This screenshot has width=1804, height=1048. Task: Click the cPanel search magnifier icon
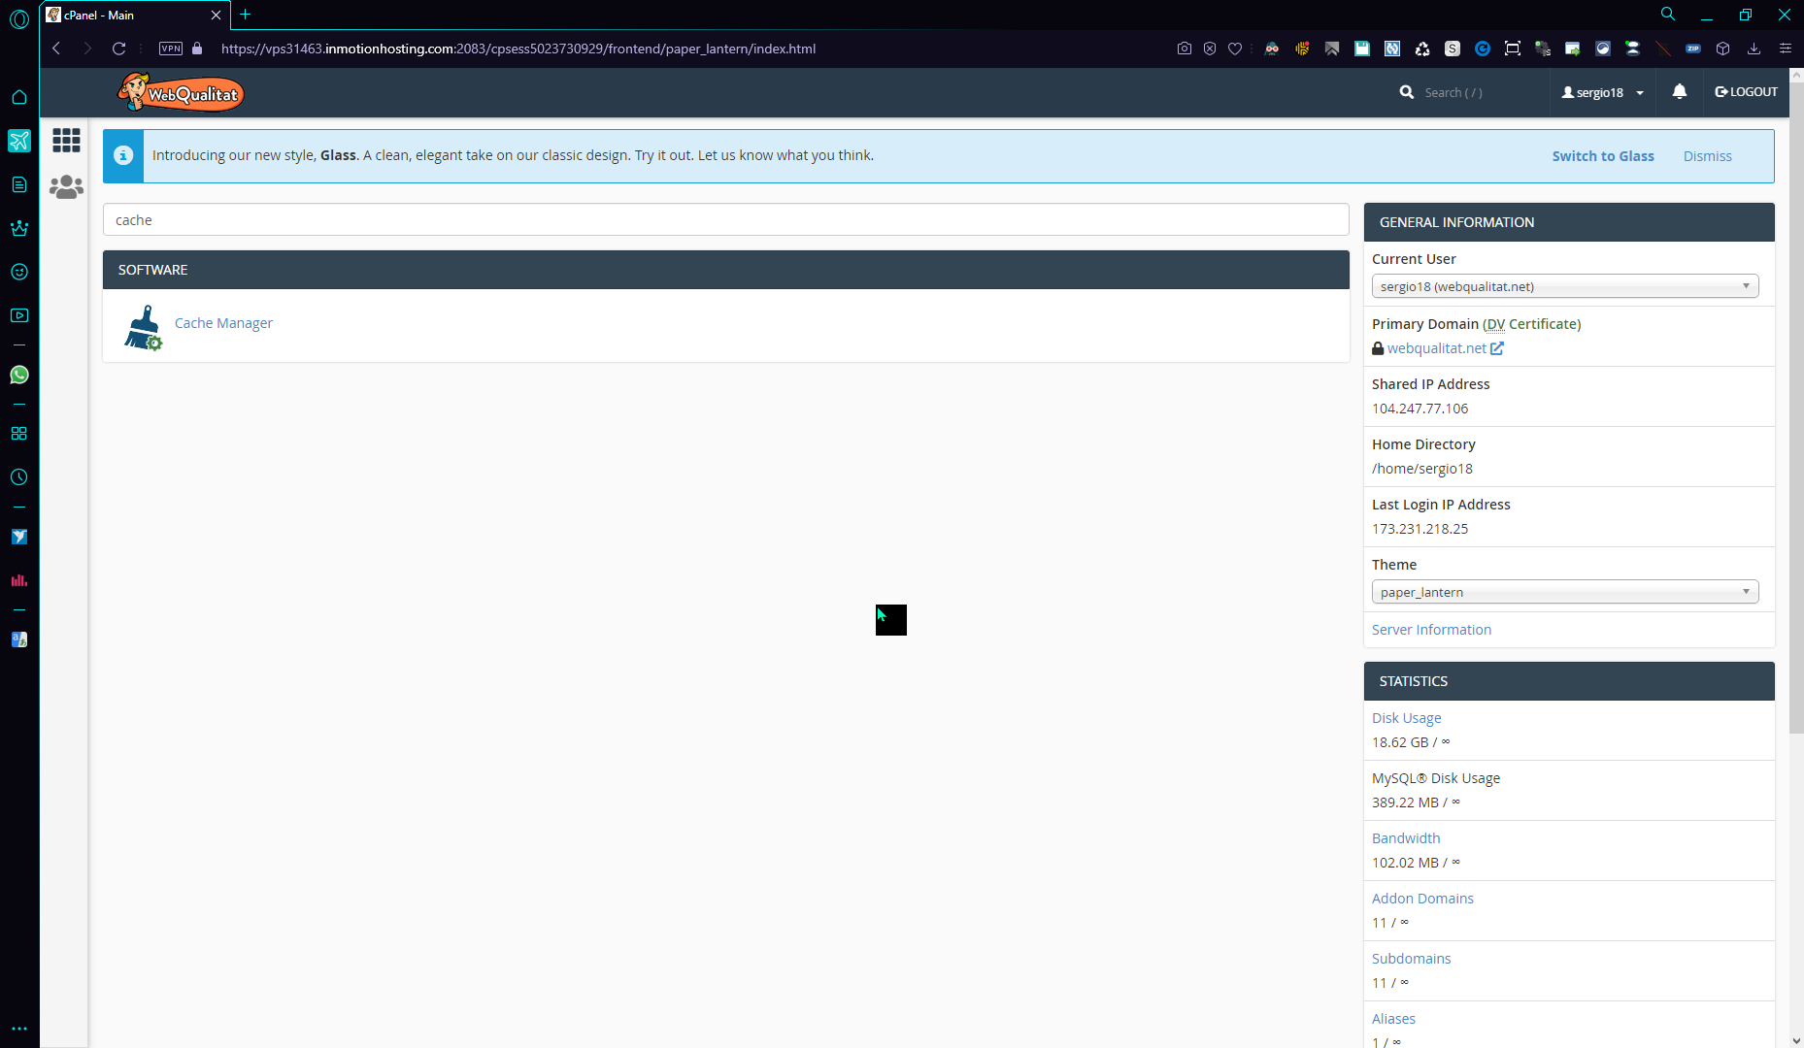(1407, 92)
